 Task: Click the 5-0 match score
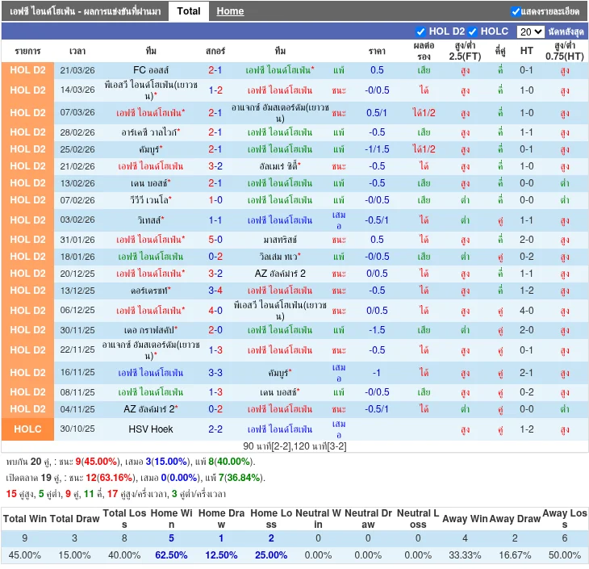[215, 240]
